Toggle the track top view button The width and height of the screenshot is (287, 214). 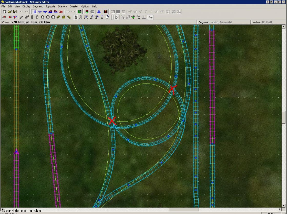tap(35, 12)
